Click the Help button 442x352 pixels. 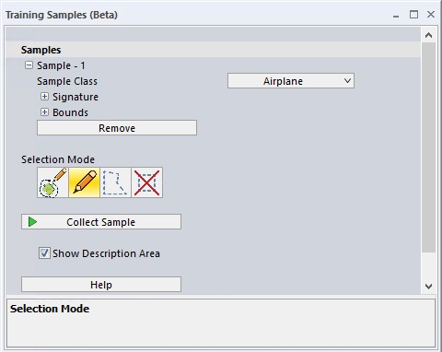click(x=101, y=285)
